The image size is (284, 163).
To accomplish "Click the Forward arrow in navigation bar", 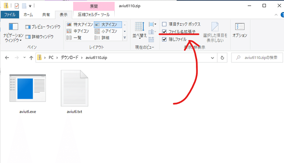I will click(x=17, y=58).
